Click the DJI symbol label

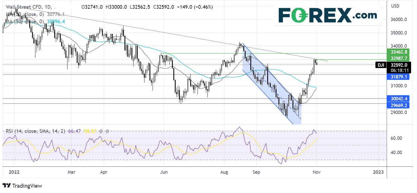[x=381, y=65]
